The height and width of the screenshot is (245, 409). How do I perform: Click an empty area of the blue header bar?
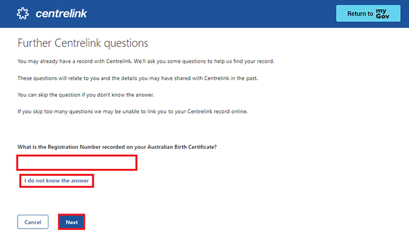pos(209,14)
